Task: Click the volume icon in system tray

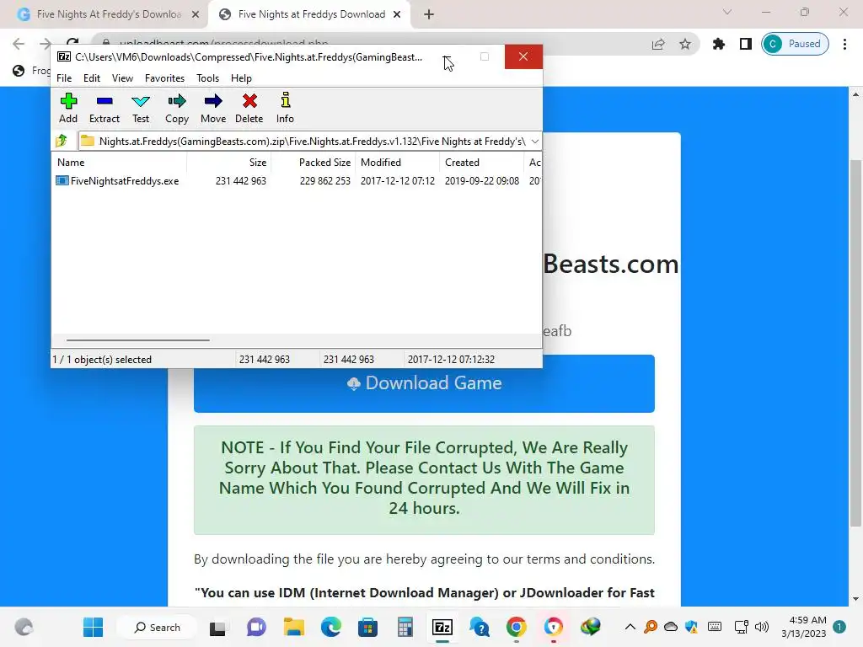Action: tap(762, 627)
